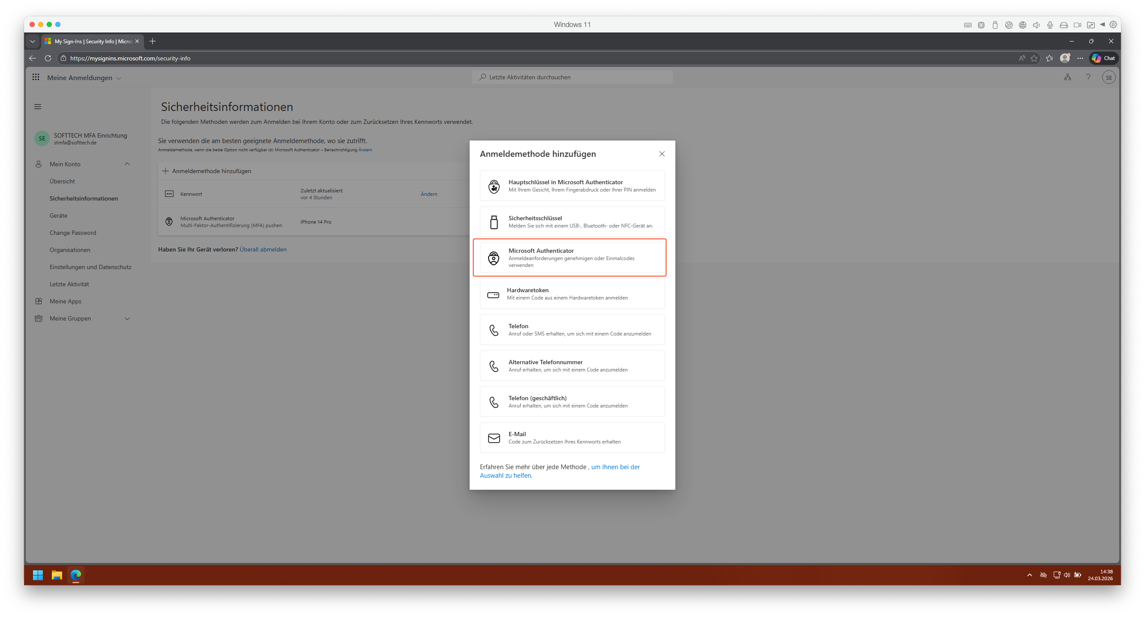The height and width of the screenshot is (617, 1145).
Task: Choose the Telefon (geschäftlich) option
Action: [572, 402]
